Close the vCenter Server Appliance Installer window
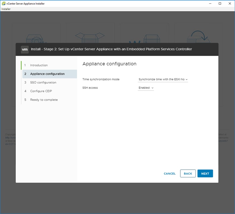 click(x=230, y=3)
